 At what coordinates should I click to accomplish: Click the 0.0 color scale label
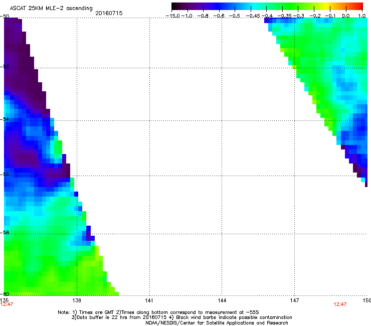pyautogui.click(x=346, y=16)
